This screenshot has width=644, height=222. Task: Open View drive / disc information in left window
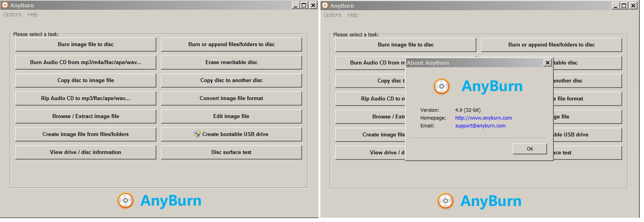(x=86, y=152)
